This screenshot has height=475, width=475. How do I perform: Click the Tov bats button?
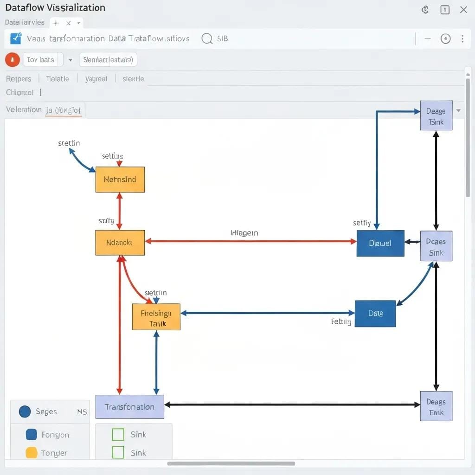[41, 60]
